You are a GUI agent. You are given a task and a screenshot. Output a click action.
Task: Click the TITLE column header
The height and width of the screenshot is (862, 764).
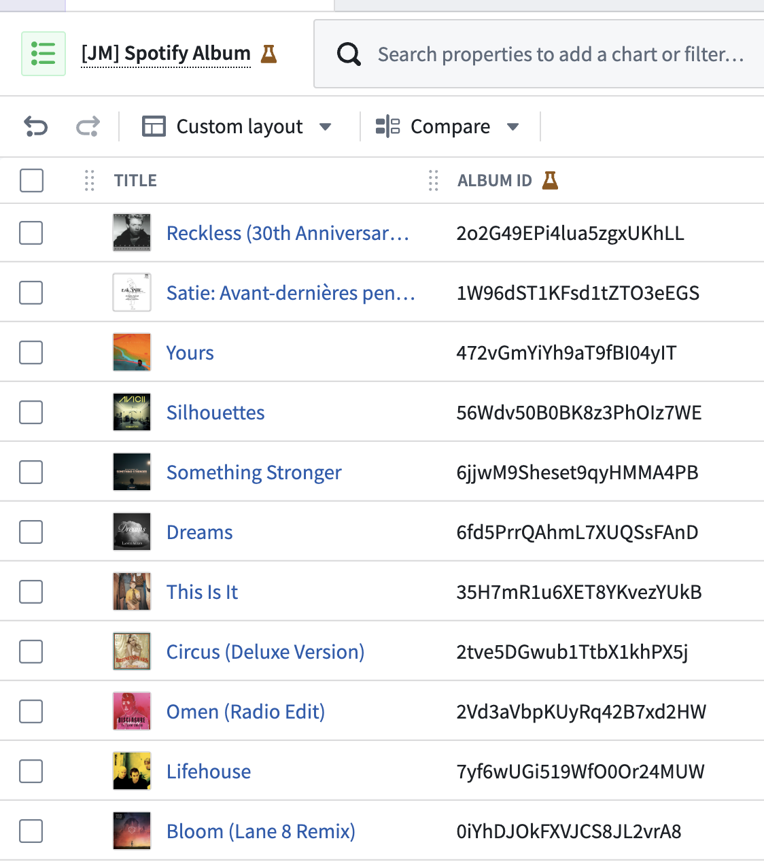click(x=135, y=180)
